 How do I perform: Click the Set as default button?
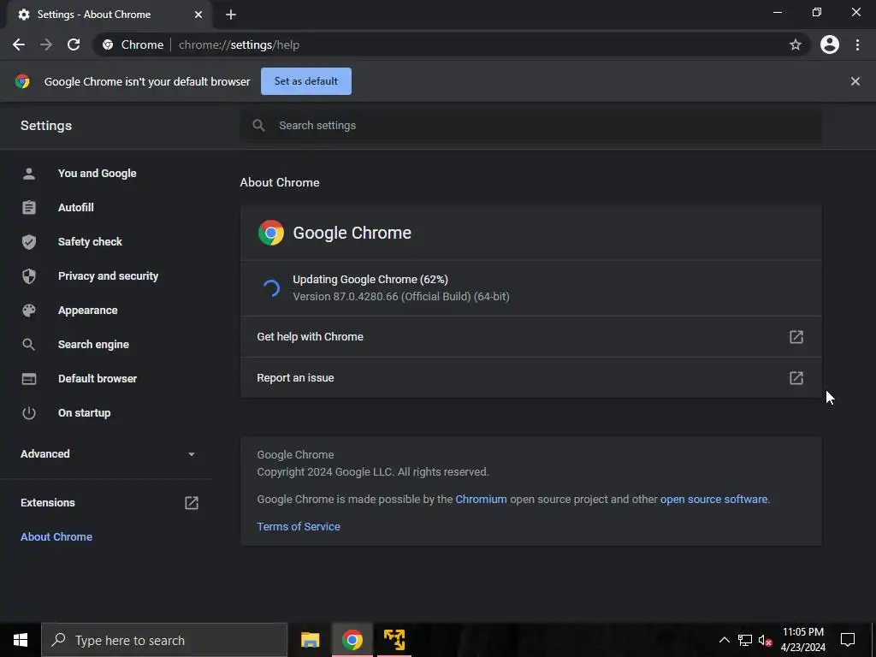coord(306,81)
